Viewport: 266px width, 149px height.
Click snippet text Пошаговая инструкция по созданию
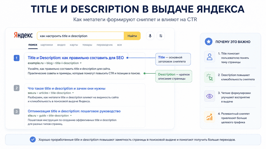pyautogui.click(x=72, y=122)
